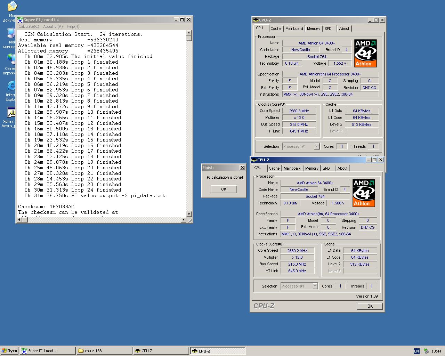Click the Voltage 1.568 v field

(x=338, y=203)
